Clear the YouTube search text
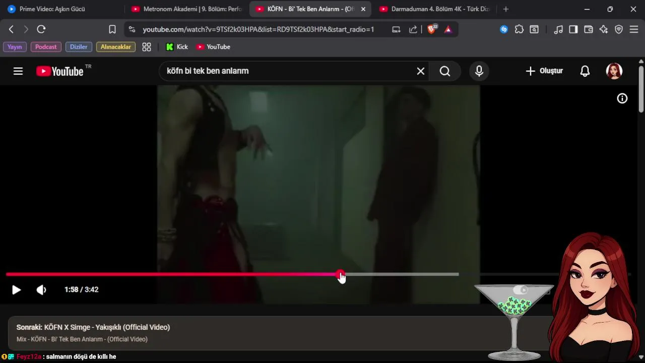Viewport: 645px width, 363px height. pos(421,71)
